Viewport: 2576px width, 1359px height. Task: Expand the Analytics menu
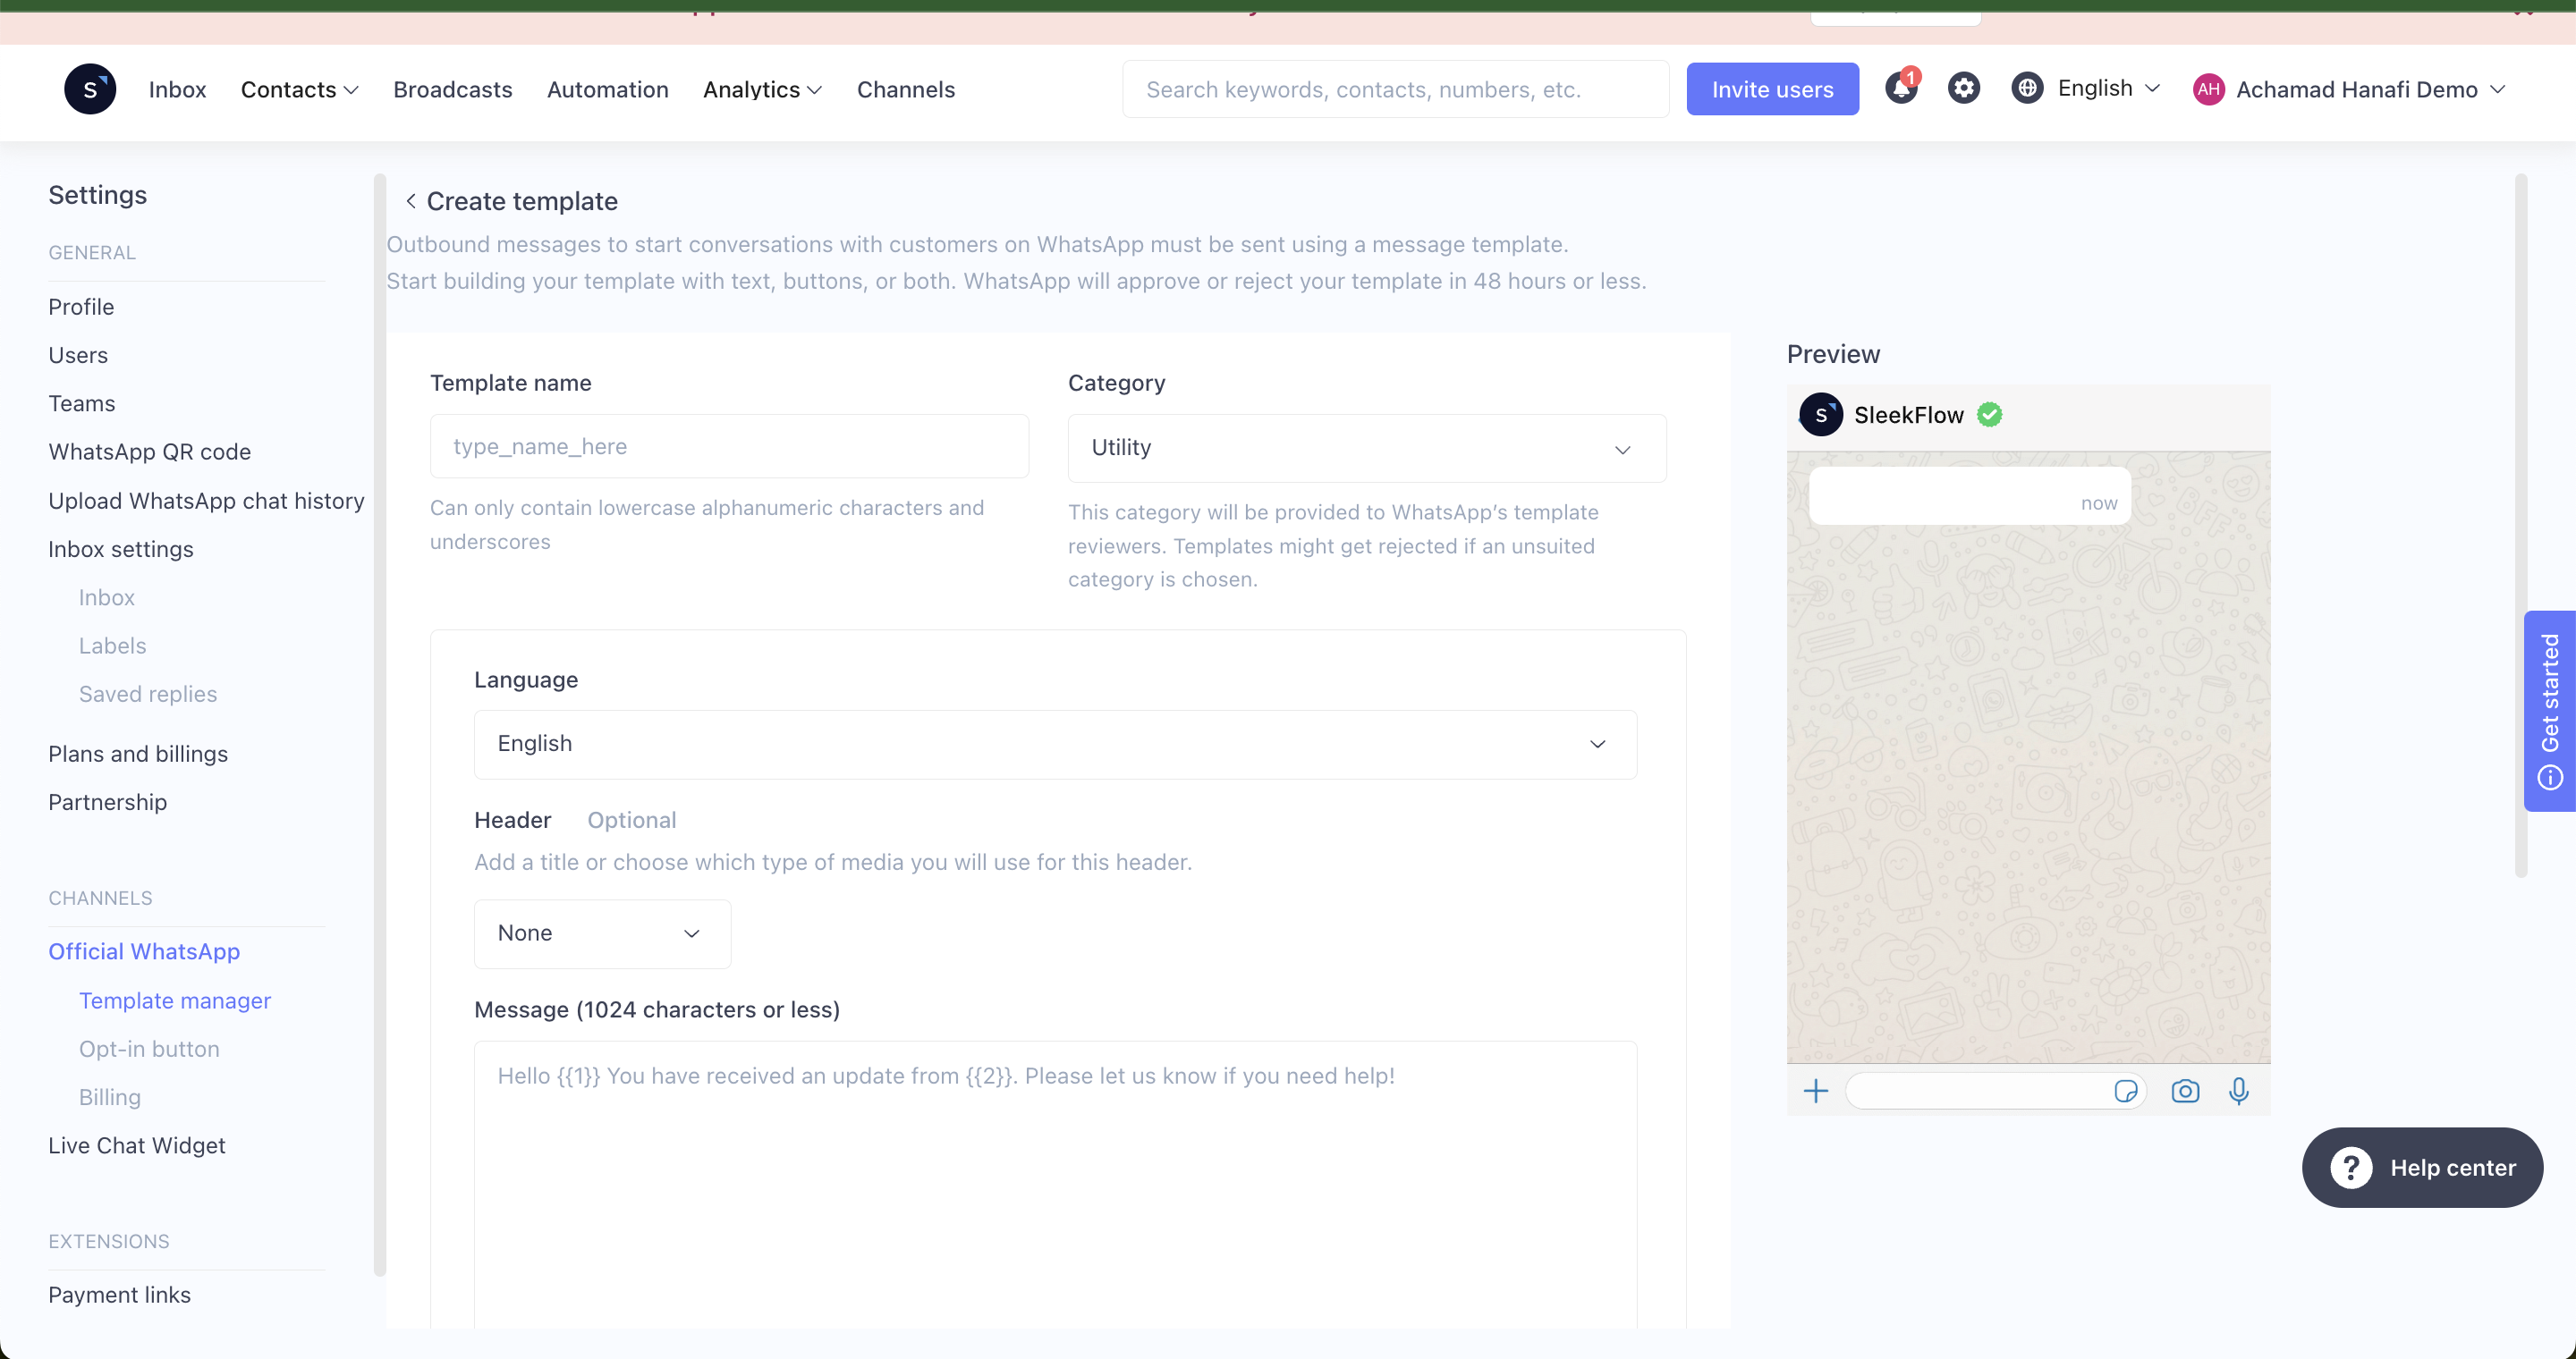click(762, 89)
